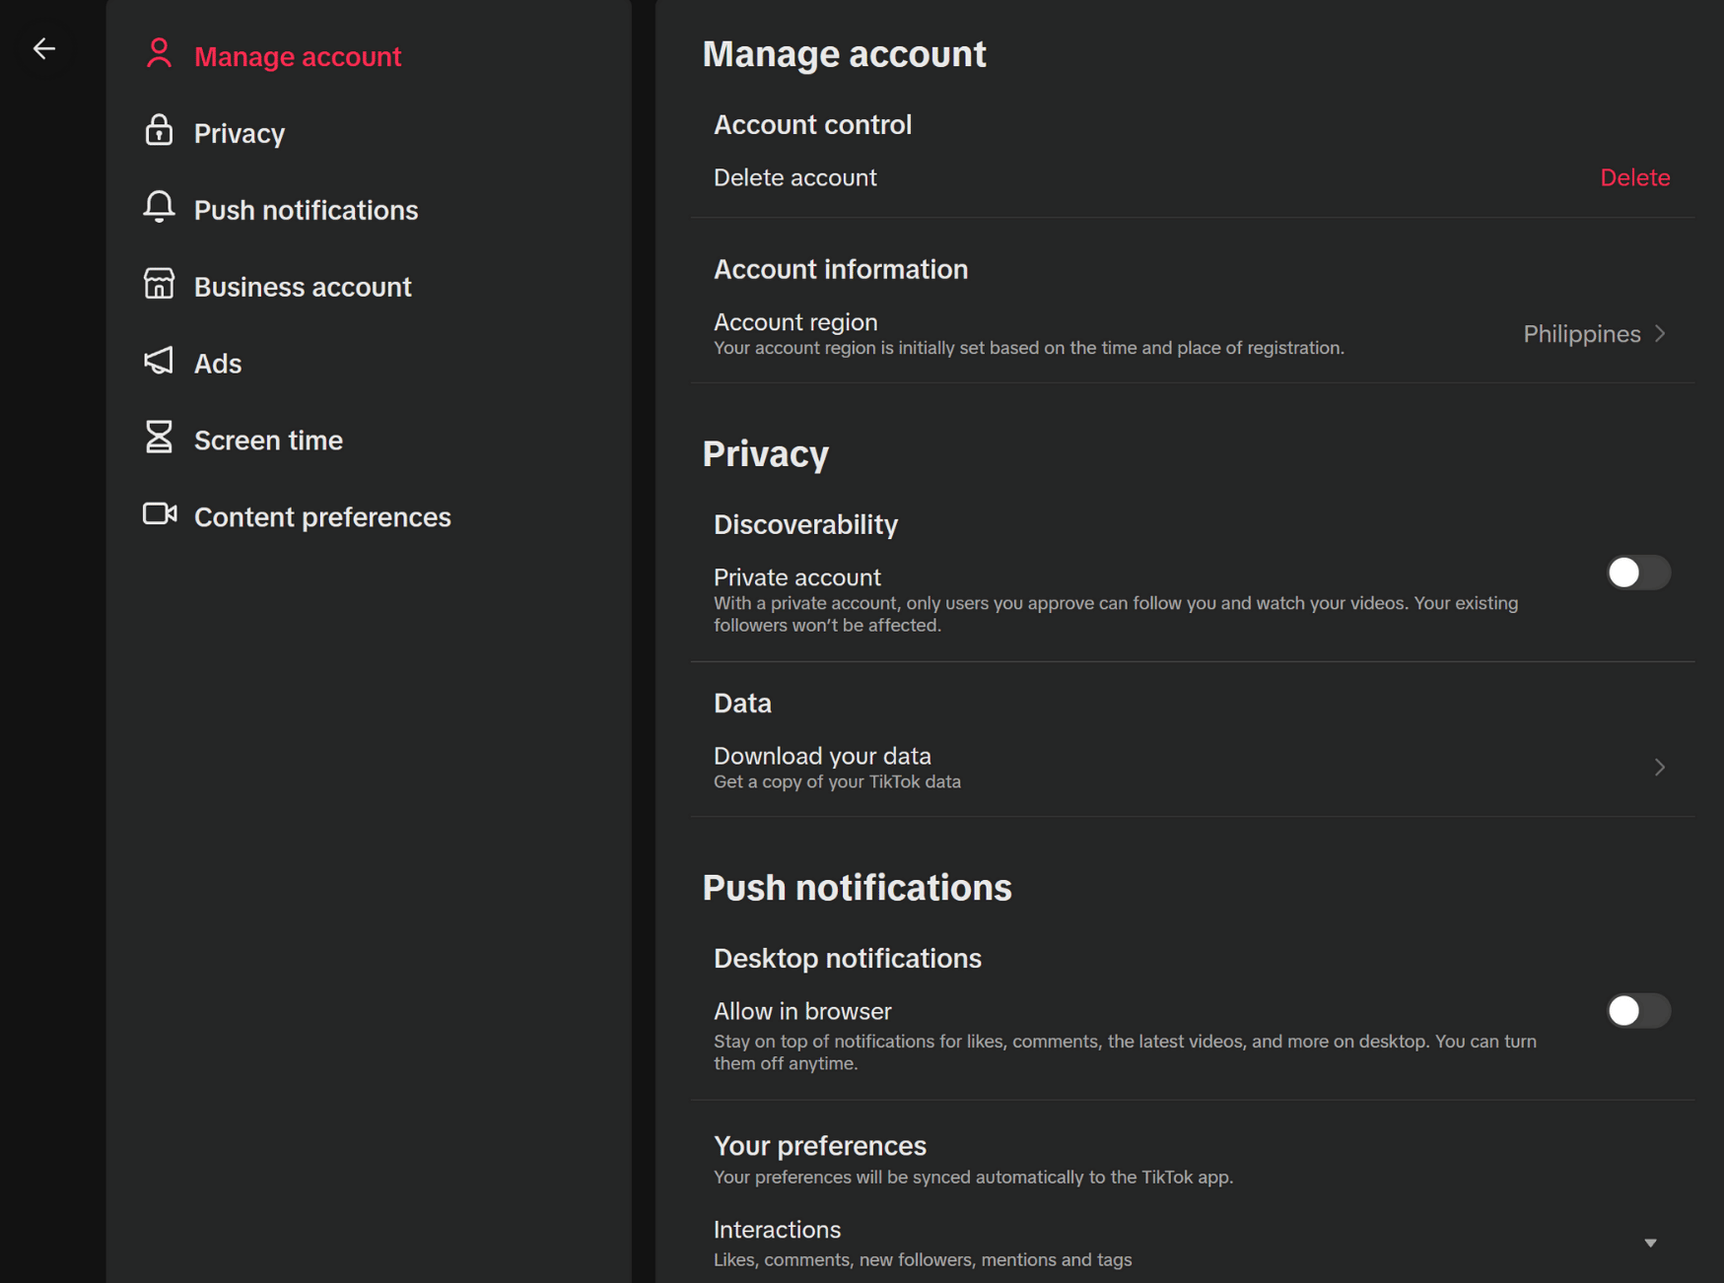Expand the Interactions dropdown arrow

coord(1650,1243)
